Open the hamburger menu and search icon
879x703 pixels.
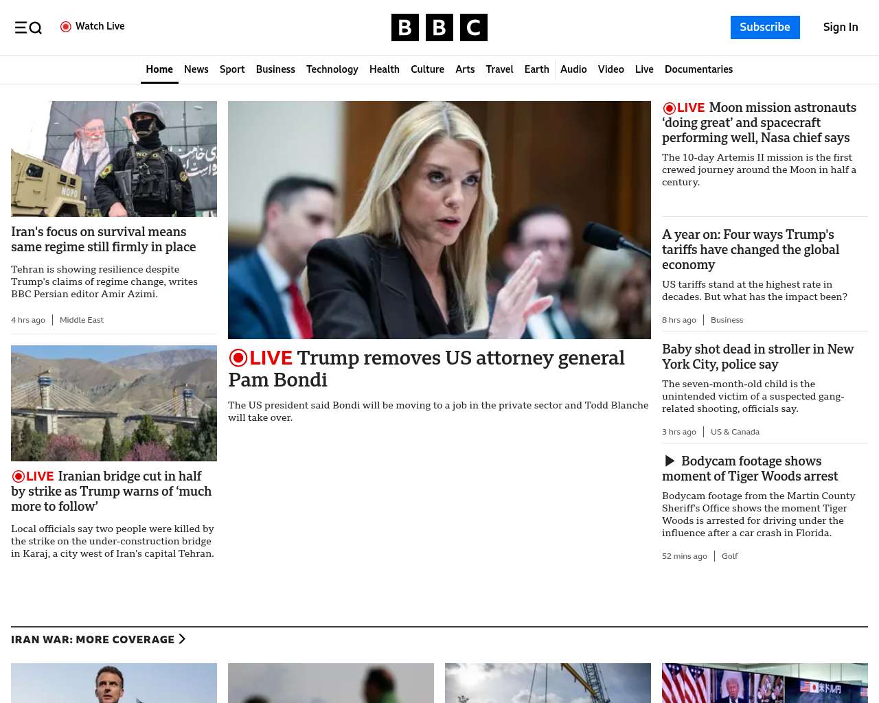28,27
